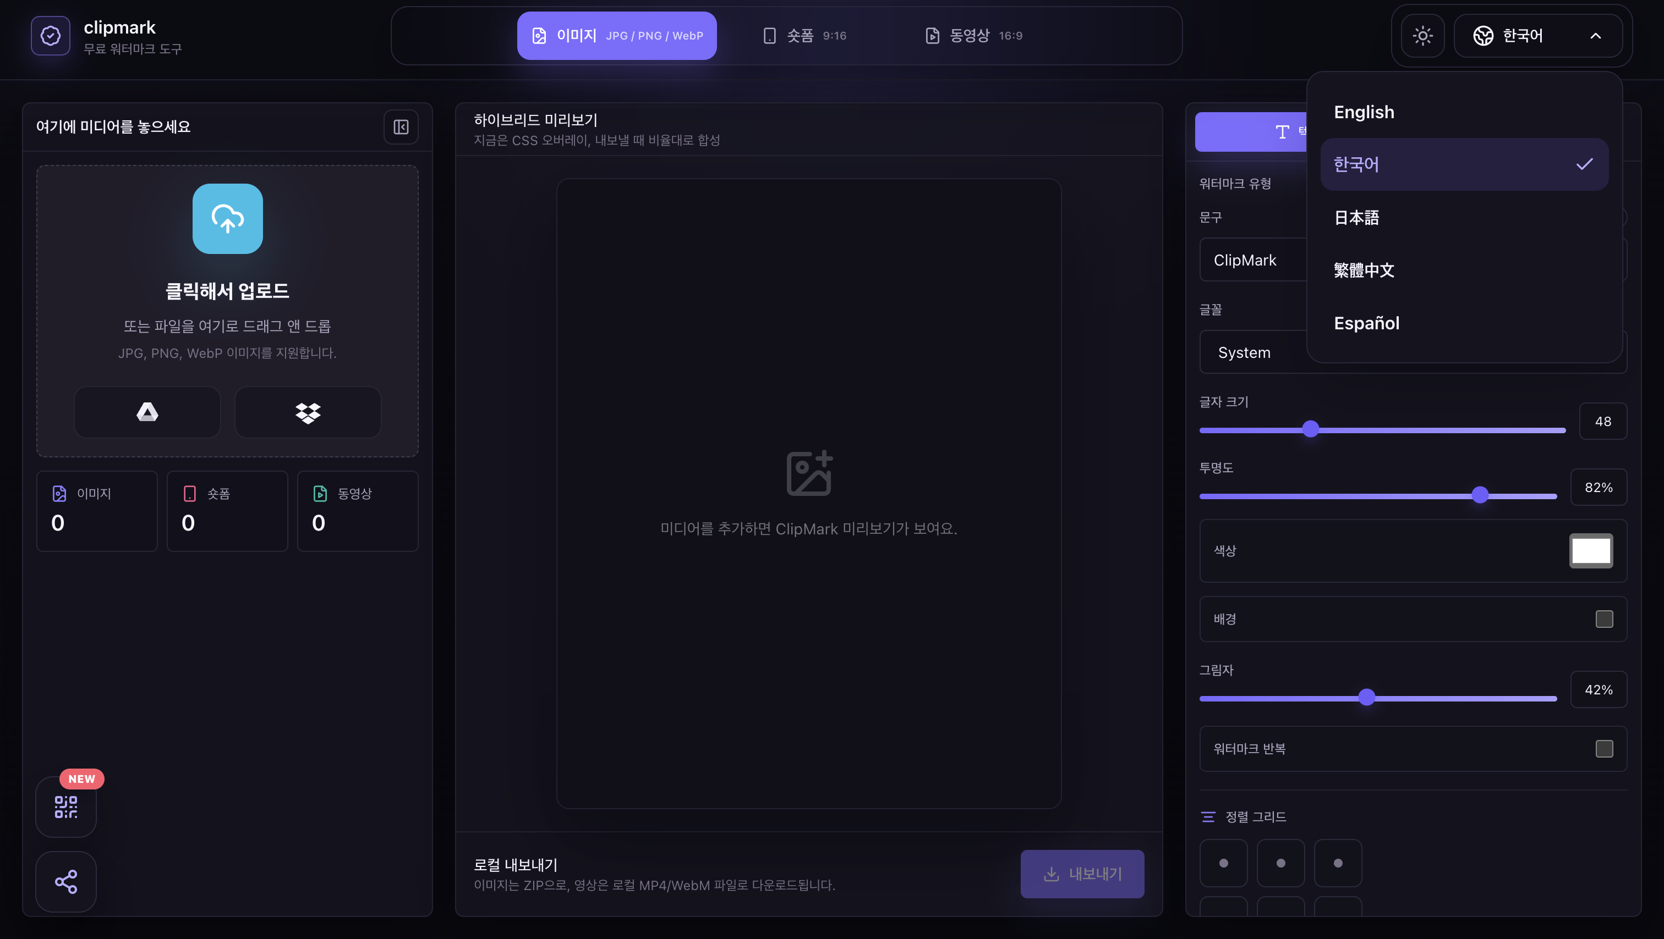Enable the 배경 checkbox

pos(1604,619)
